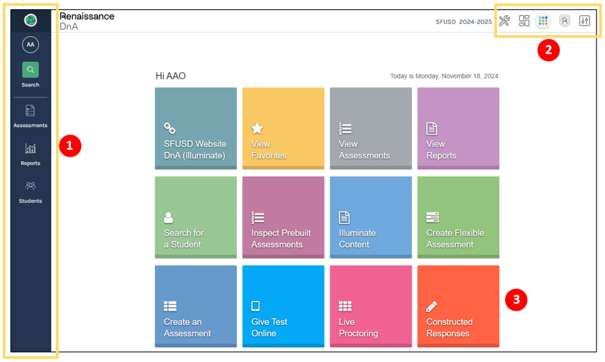
Task: Open the SFUSD Website DnA (Illuminate) tile
Action: point(195,128)
